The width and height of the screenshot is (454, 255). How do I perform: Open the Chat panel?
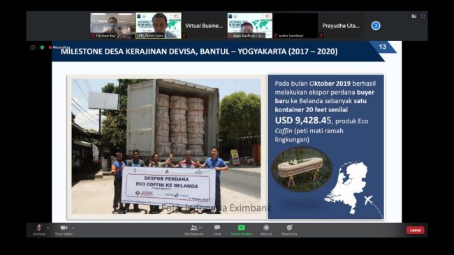[x=217, y=230]
